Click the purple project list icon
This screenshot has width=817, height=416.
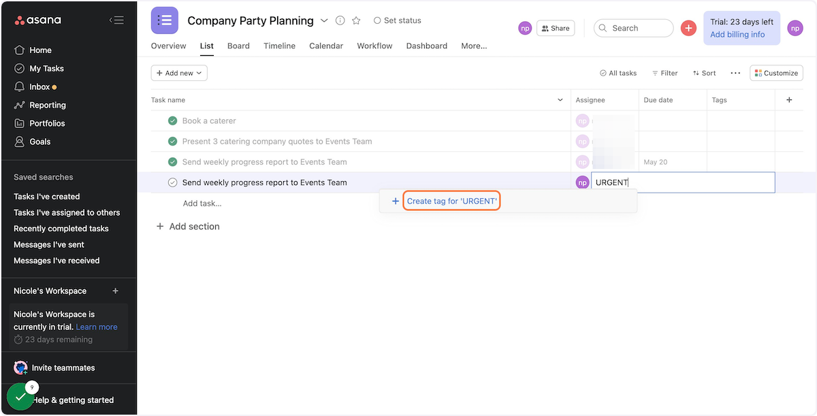click(165, 20)
